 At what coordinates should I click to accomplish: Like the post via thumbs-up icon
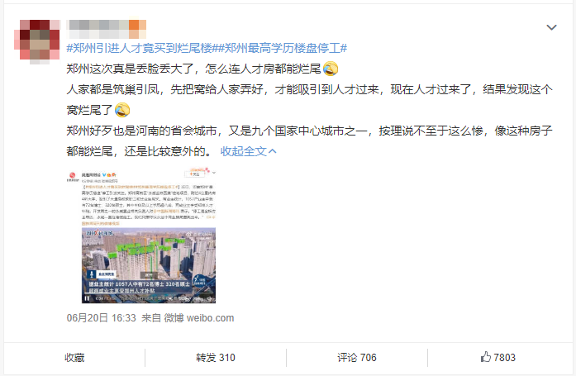[486, 357]
